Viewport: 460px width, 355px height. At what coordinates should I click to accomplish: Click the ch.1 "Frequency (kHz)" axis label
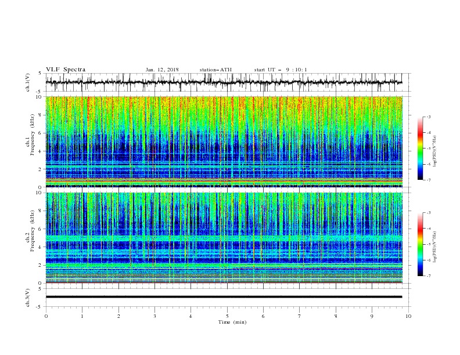32,135
